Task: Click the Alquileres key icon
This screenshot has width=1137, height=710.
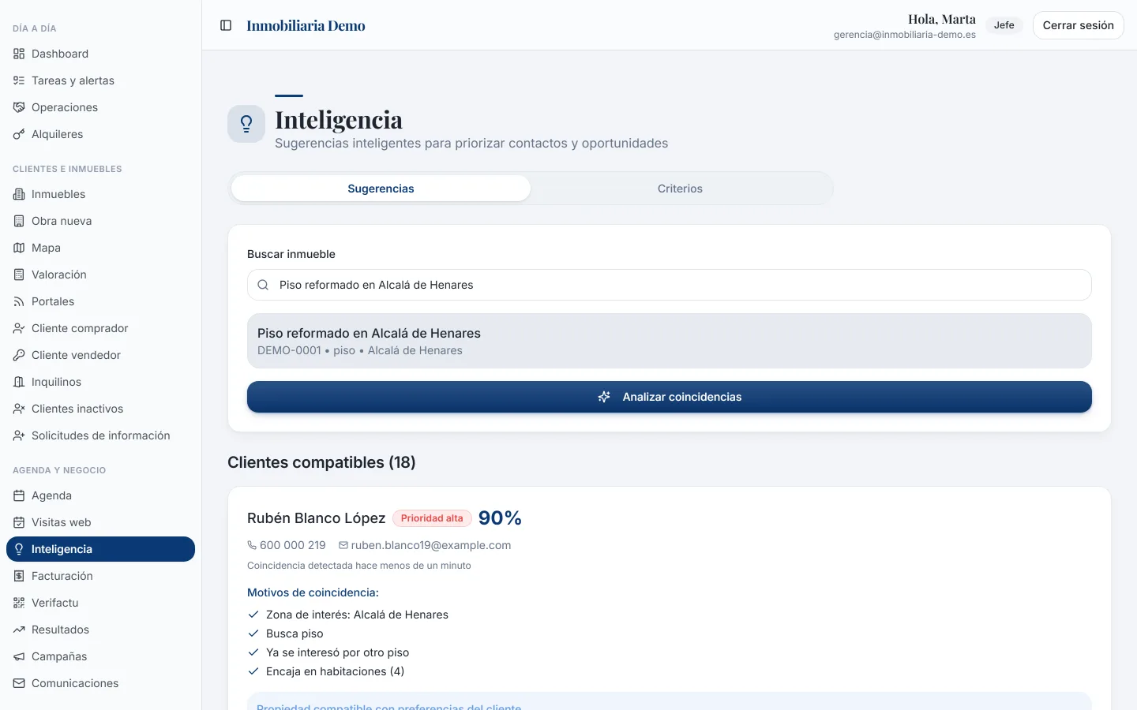Action: click(x=19, y=134)
